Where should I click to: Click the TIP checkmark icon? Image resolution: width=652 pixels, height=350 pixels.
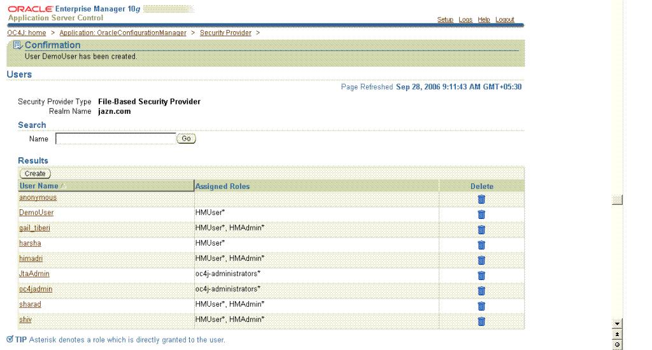[10, 339]
